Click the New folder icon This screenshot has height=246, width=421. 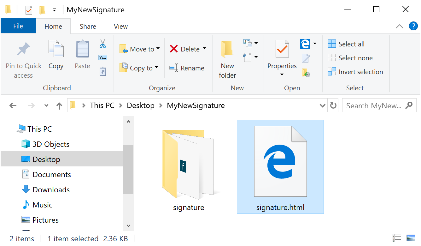coord(227,49)
